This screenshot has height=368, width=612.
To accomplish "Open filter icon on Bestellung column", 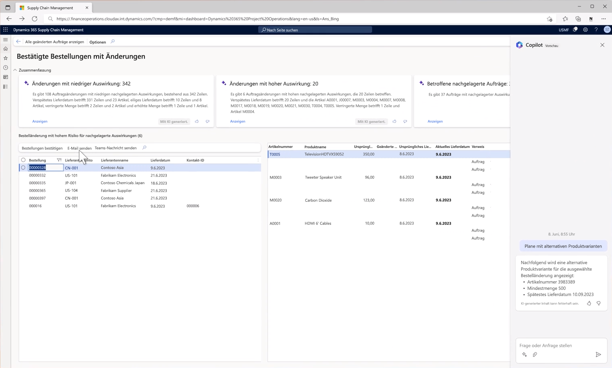I will tap(59, 160).
